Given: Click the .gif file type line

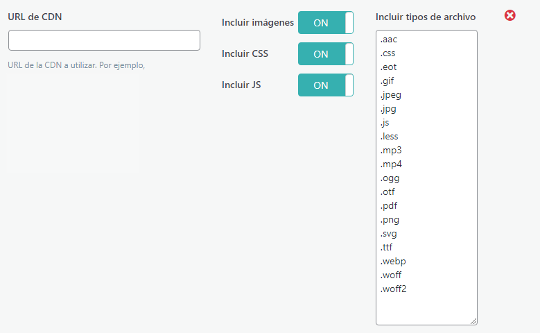Looking at the screenshot, I should click(387, 81).
